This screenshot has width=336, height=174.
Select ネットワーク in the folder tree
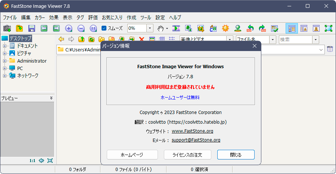(x=28, y=76)
